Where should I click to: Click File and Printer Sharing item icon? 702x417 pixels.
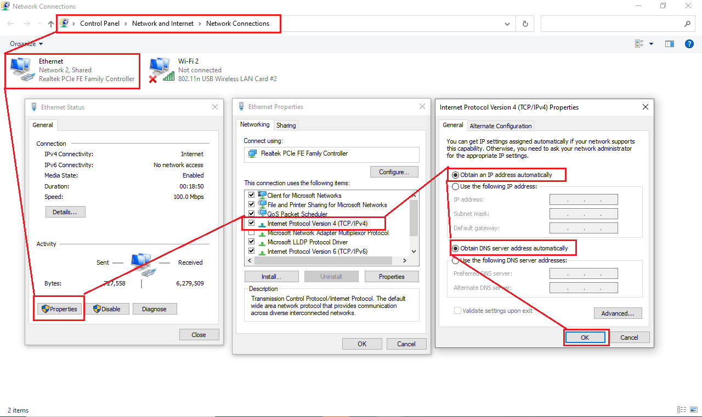[x=262, y=204]
